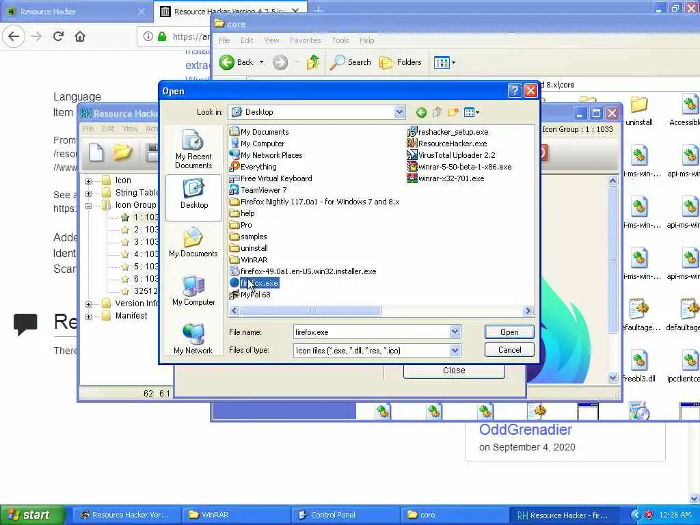Select VirusTotal Uploader 2.2 shortcut
Screen dimensions: 700x525
(451, 155)
